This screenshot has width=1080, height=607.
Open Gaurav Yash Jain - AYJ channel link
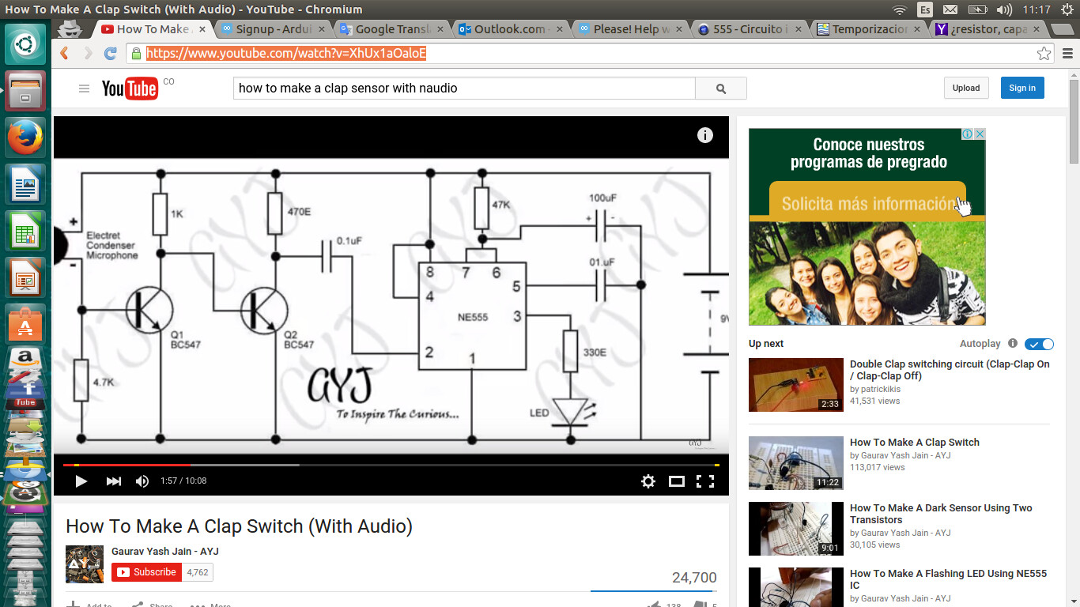pos(165,551)
